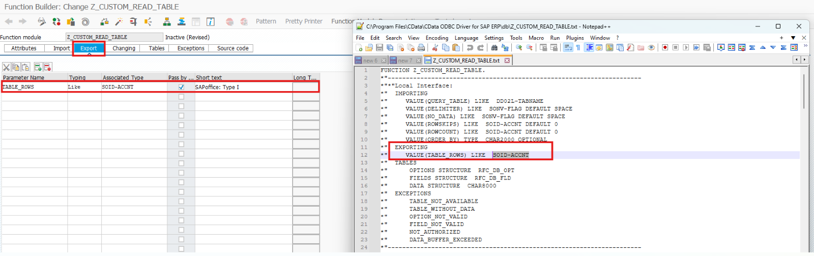Image resolution: width=814 pixels, height=256 pixels.
Task: Click Find binoculars icon in Notepad++
Action: pos(494,47)
